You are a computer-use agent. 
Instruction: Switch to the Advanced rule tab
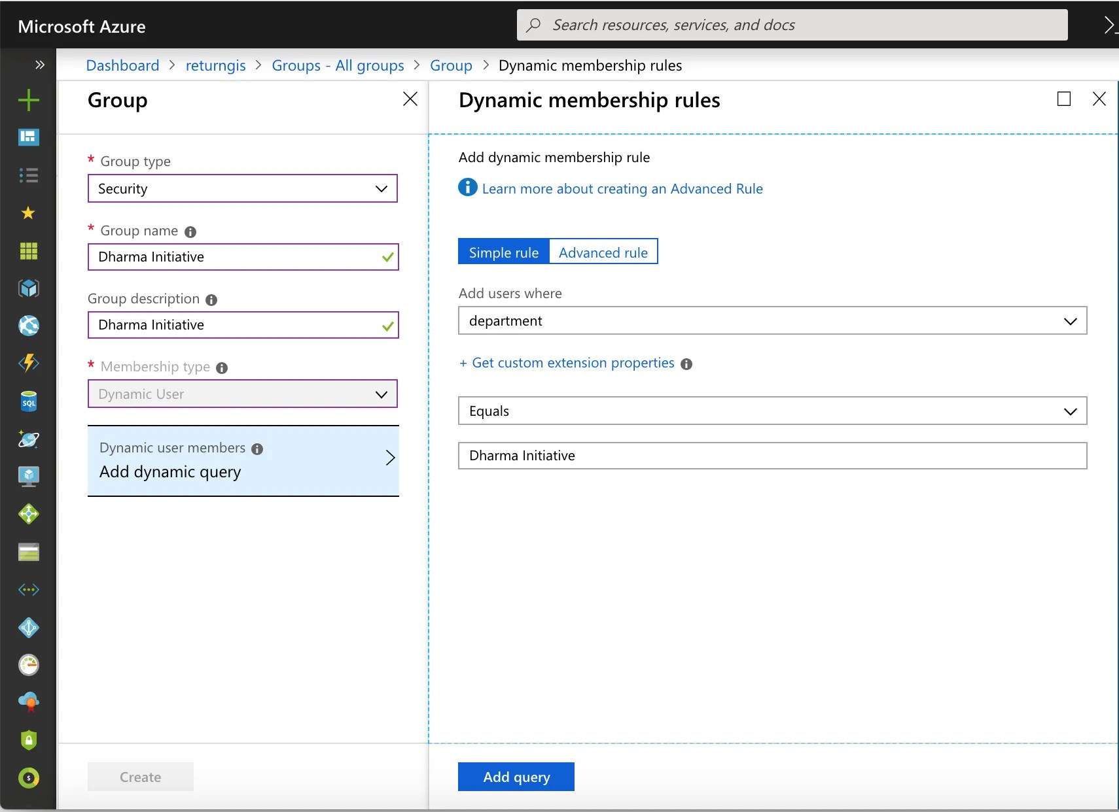coord(603,252)
